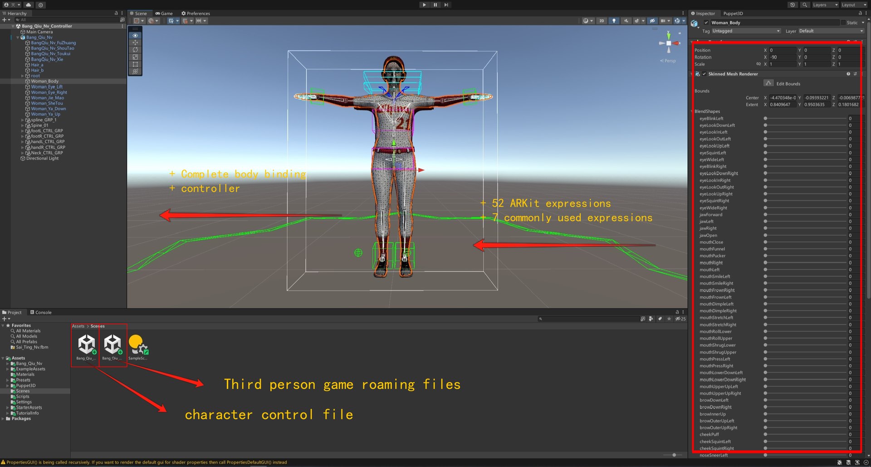Screen dimensions: 871x467
Task: Expand spline_GRP_1 in Hierarchy
Action: 23,120
